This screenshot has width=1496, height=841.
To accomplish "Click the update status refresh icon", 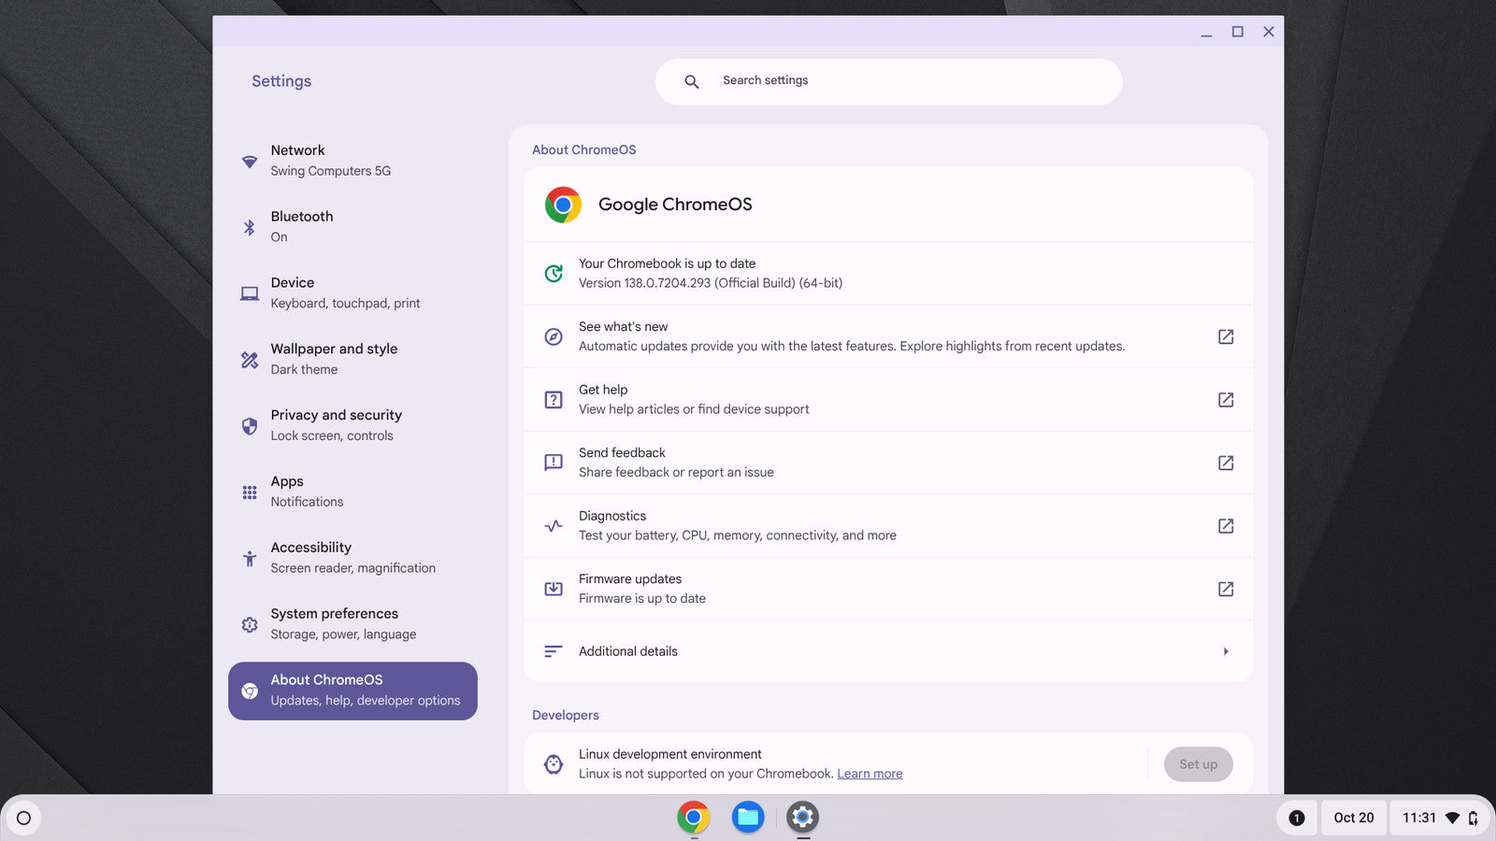I will pos(554,274).
